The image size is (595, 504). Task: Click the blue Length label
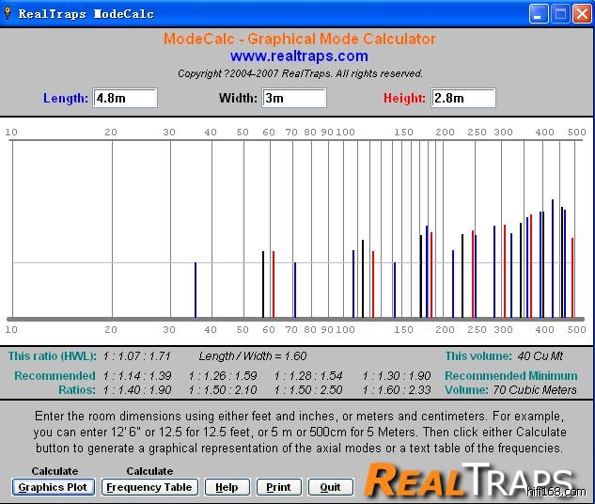[x=66, y=99]
